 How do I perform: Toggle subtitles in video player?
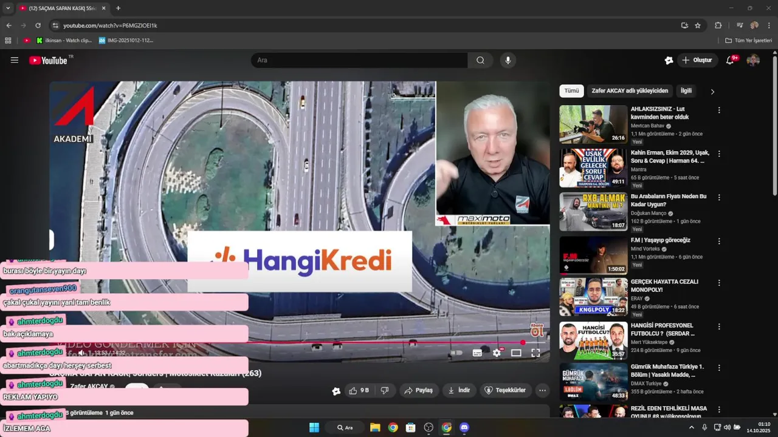tap(477, 353)
